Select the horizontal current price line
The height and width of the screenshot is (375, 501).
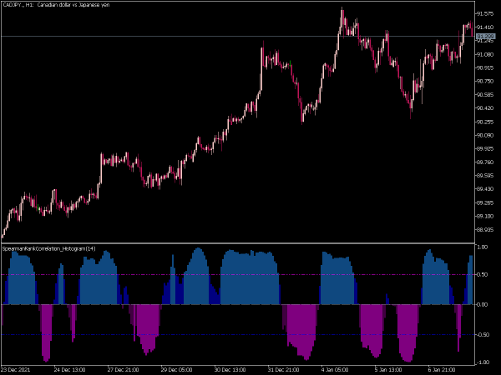click(x=238, y=37)
